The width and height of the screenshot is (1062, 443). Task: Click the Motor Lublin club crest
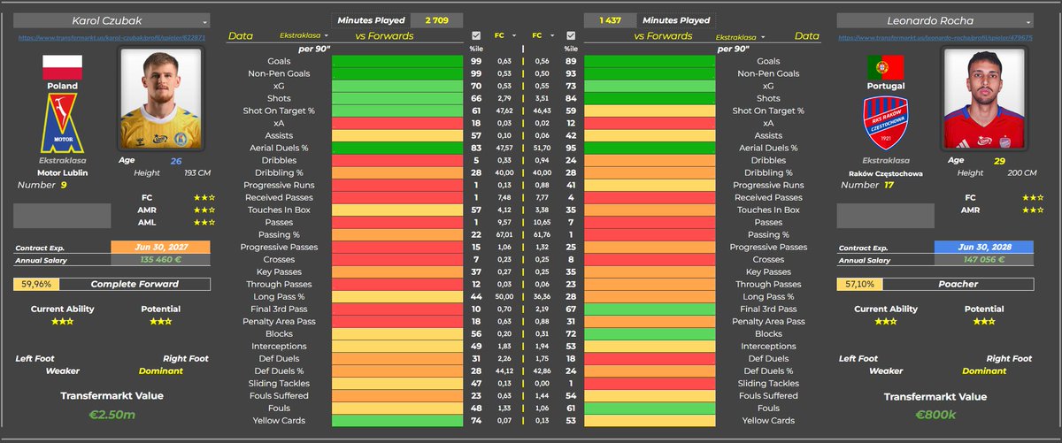pos(62,122)
